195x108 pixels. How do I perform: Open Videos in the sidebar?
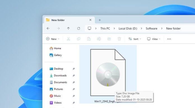(x=55, y=103)
